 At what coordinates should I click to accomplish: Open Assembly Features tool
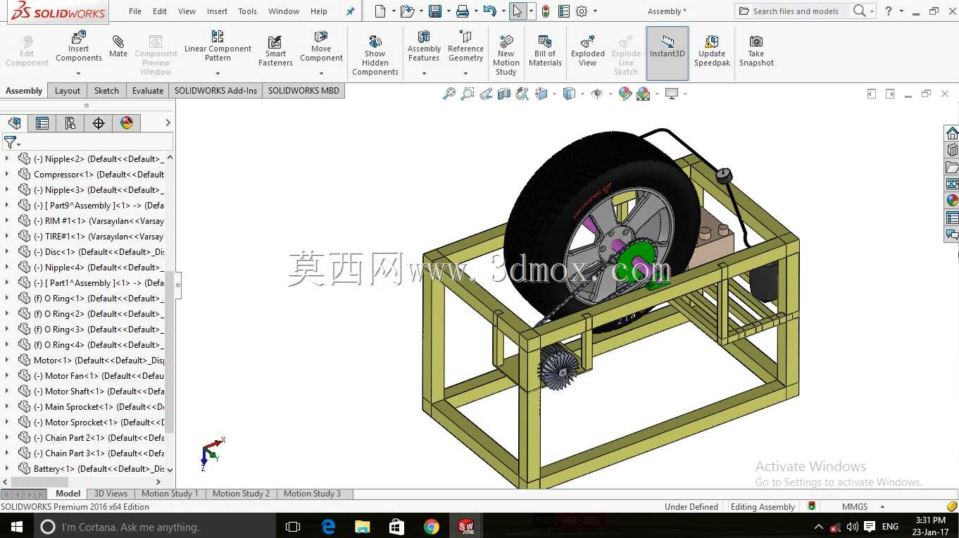pyautogui.click(x=424, y=46)
